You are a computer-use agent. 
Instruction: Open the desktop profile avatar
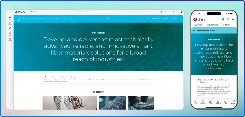[181, 12]
